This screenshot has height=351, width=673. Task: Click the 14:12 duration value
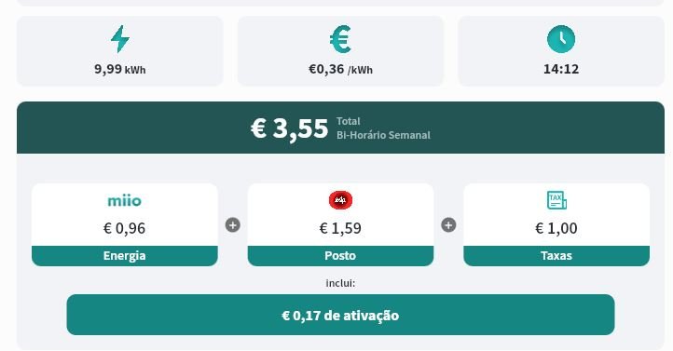pos(561,69)
